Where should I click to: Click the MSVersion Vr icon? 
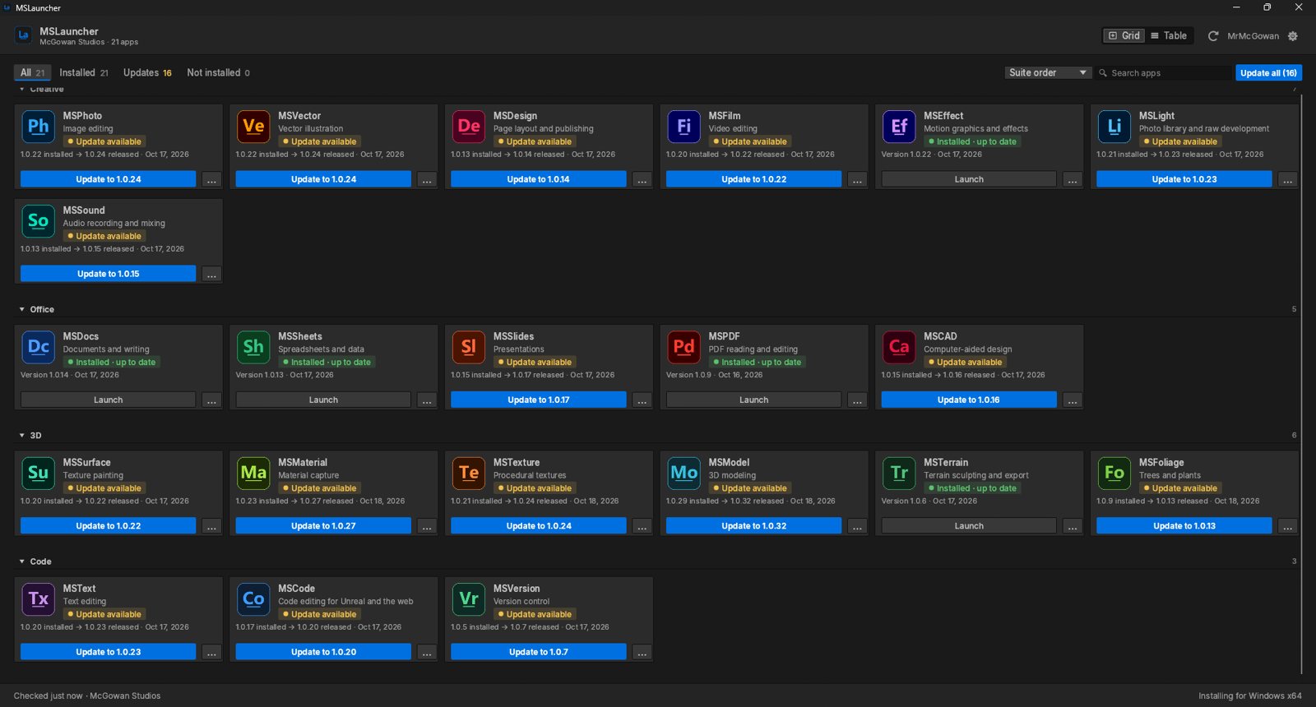[x=469, y=598]
